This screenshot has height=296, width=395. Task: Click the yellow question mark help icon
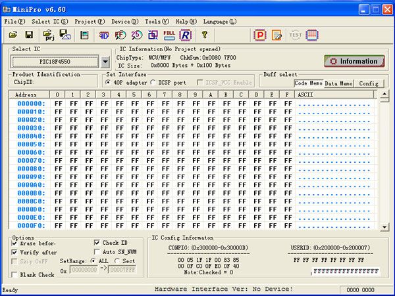point(205,35)
